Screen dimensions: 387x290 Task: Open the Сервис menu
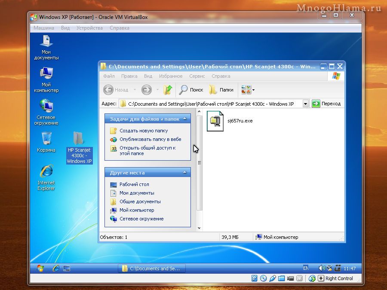[x=197, y=76]
